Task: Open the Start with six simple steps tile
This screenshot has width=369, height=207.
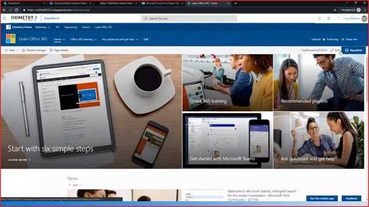Action: pyautogui.click(x=91, y=111)
